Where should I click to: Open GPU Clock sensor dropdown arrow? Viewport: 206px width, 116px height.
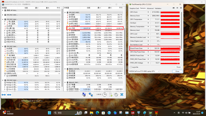148,12
